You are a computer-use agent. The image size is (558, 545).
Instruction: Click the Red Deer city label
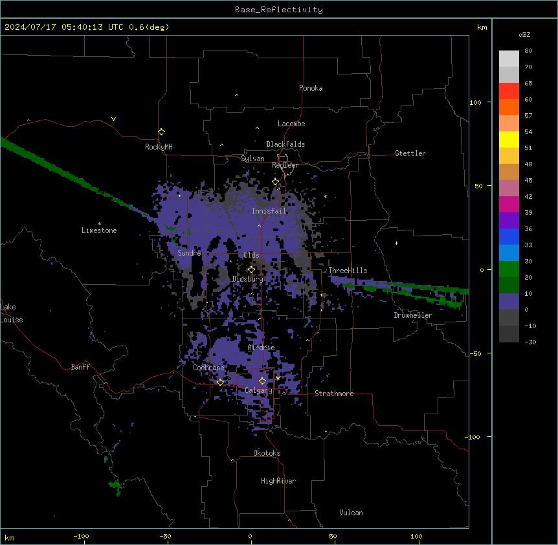pos(285,165)
